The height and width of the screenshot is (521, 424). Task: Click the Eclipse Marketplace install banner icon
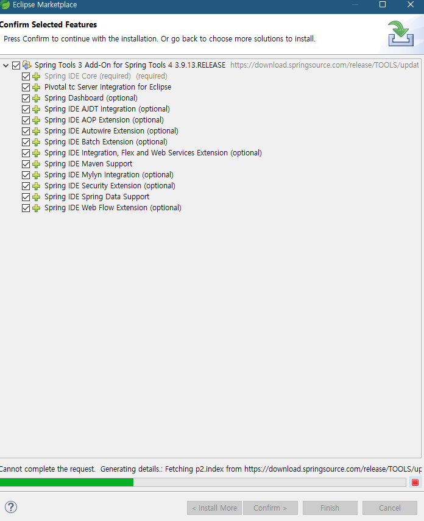pyautogui.click(x=401, y=34)
